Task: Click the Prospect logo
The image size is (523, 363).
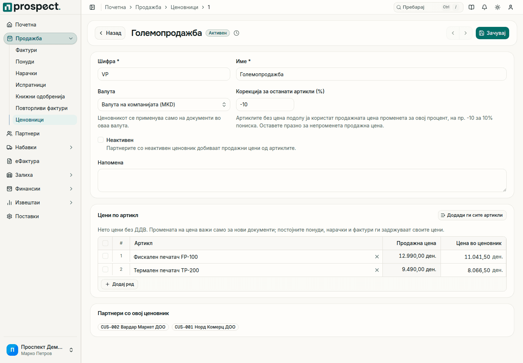Action: point(32,7)
